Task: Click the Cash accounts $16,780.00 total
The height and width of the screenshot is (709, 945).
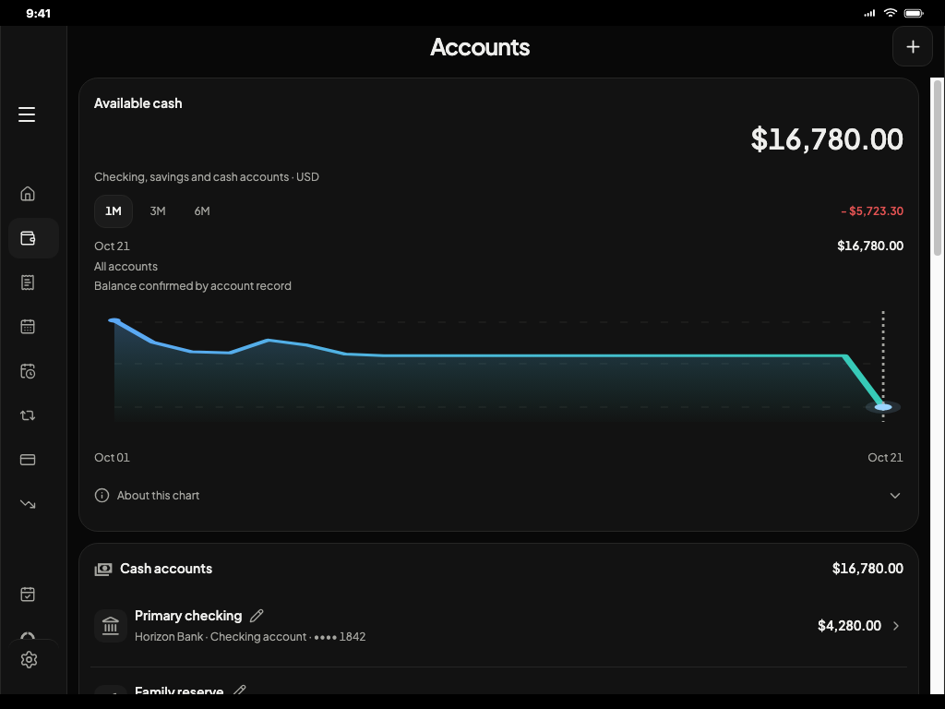Action: tap(867, 569)
